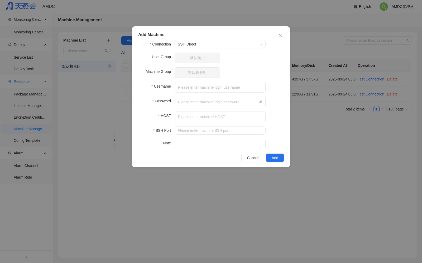The image size is (422, 263).
Task: Cancel the Add Machine dialog
Action: (x=253, y=158)
